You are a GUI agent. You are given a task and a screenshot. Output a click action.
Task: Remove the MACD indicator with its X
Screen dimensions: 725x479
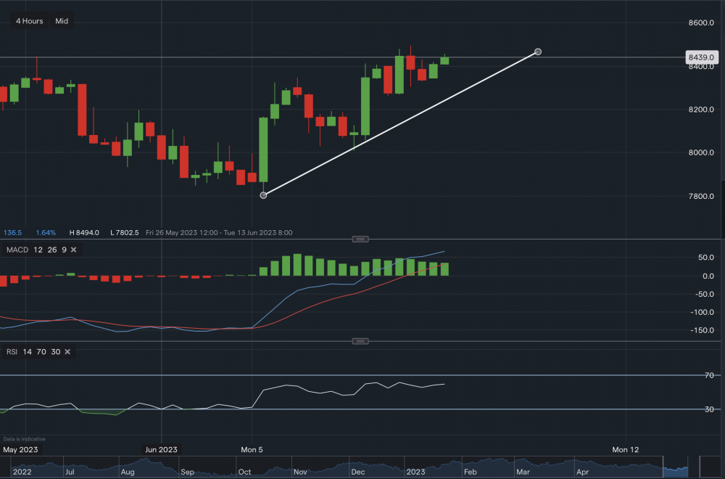tap(73, 250)
